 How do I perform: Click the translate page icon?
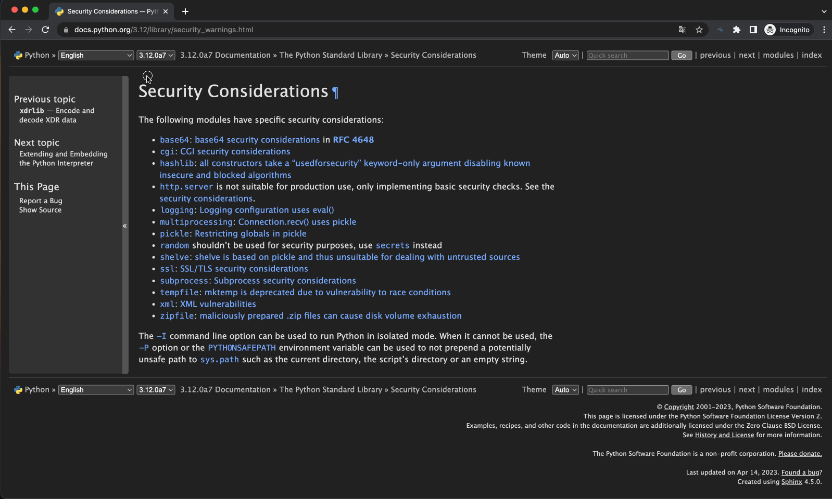682,30
